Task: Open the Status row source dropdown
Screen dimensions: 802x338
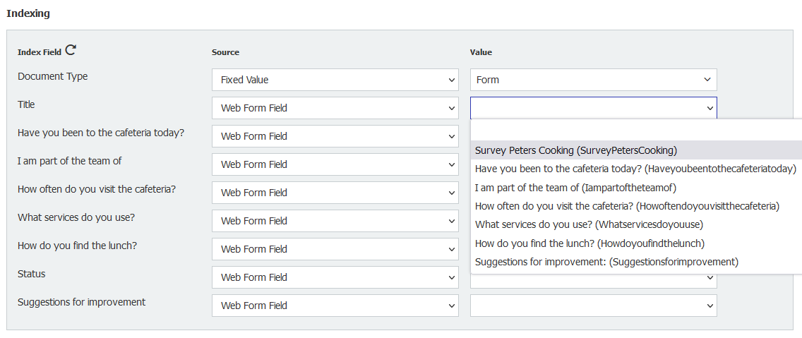Action: point(335,277)
